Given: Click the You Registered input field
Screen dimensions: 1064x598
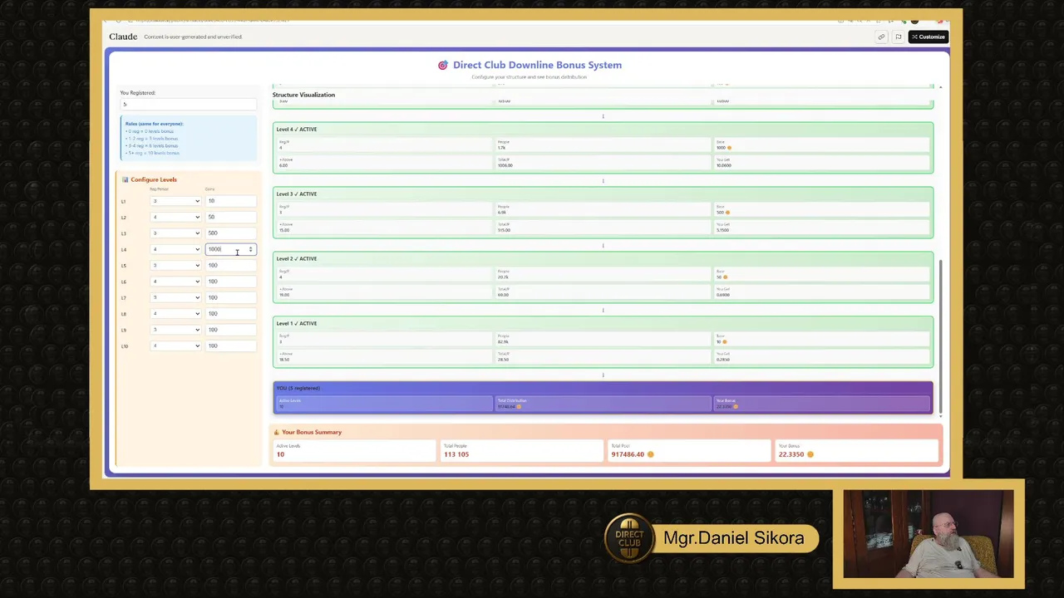Looking at the screenshot, I should [x=188, y=104].
